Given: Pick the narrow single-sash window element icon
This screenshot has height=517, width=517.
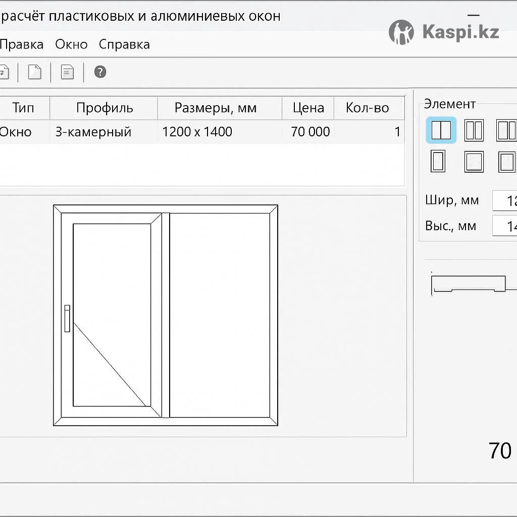Looking at the screenshot, I should coord(438,162).
